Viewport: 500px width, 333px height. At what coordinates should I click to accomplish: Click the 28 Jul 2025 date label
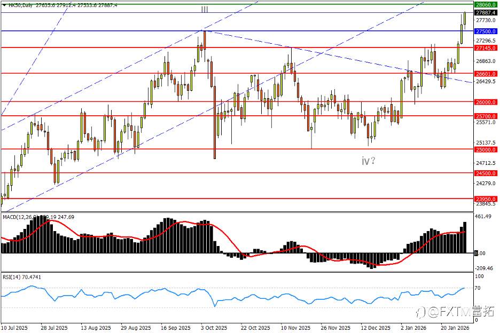(54, 328)
